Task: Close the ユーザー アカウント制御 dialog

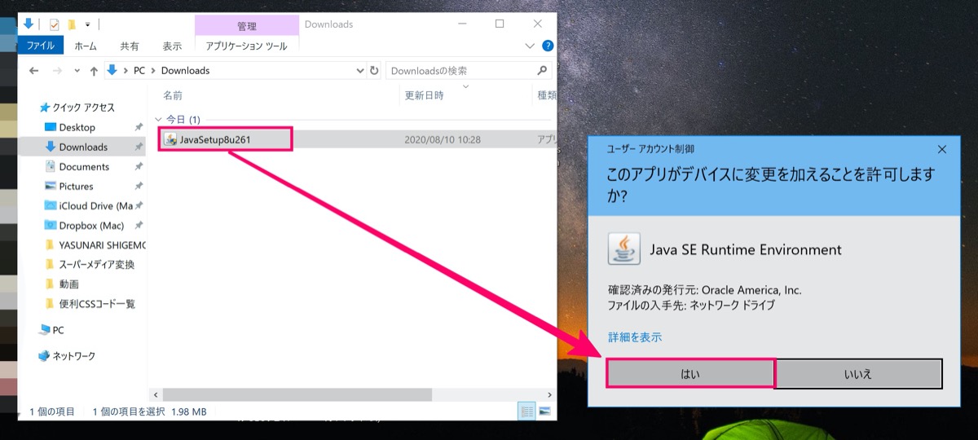Action: 941,149
